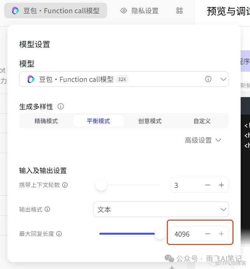The width and height of the screenshot is (250, 269).
Task: Click the 32K badge in the model field
Action: tap(122, 79)
